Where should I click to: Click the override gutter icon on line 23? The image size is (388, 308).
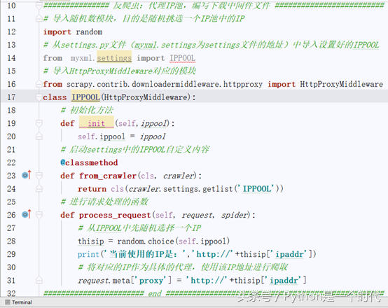[x=26, y=175]
